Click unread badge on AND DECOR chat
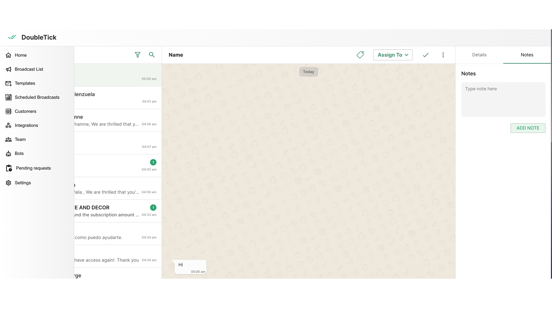 [x=153, y=208]
